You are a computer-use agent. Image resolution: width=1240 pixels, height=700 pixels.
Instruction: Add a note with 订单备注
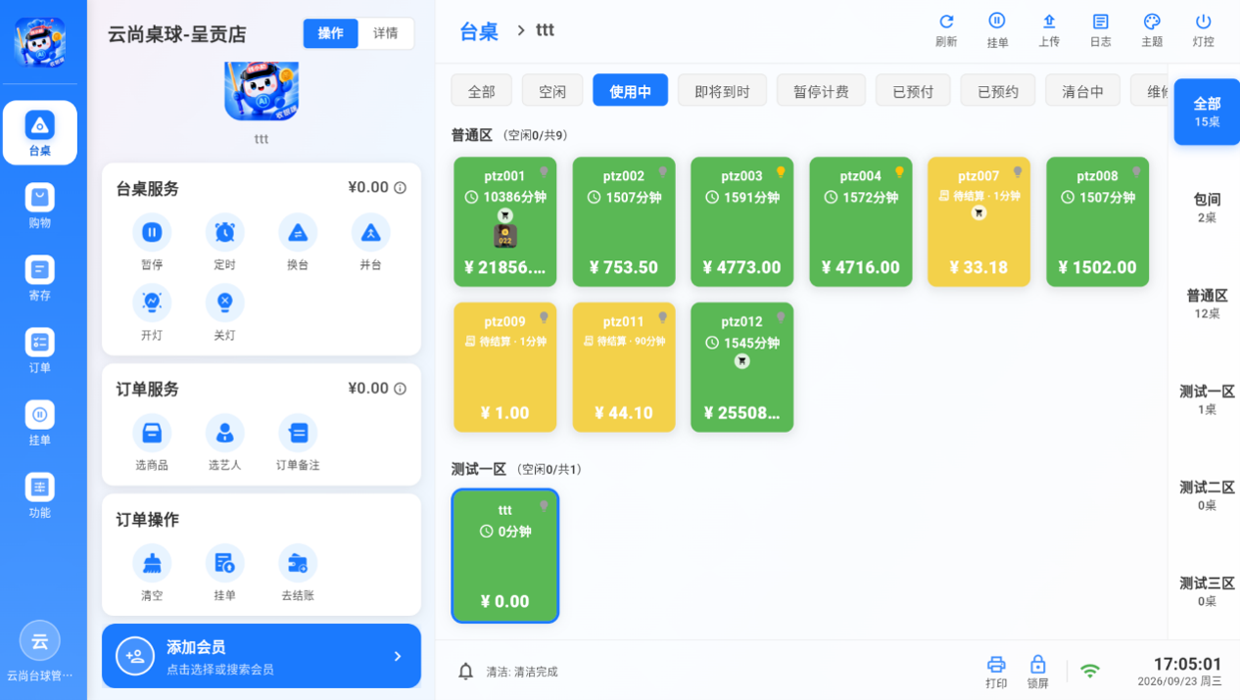tap(297, 433)
